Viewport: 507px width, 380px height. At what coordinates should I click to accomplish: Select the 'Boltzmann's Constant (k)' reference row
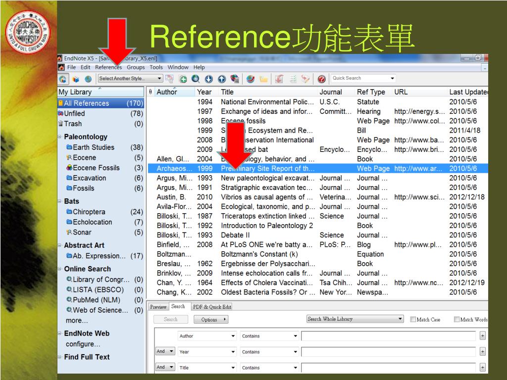click(318, 254)
